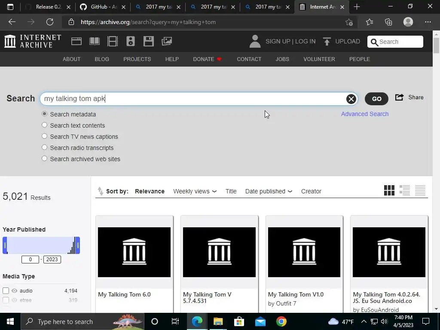Open the DONATE menu item
The height and width of the screenshot is (330, 440).
tap(207, 59)
